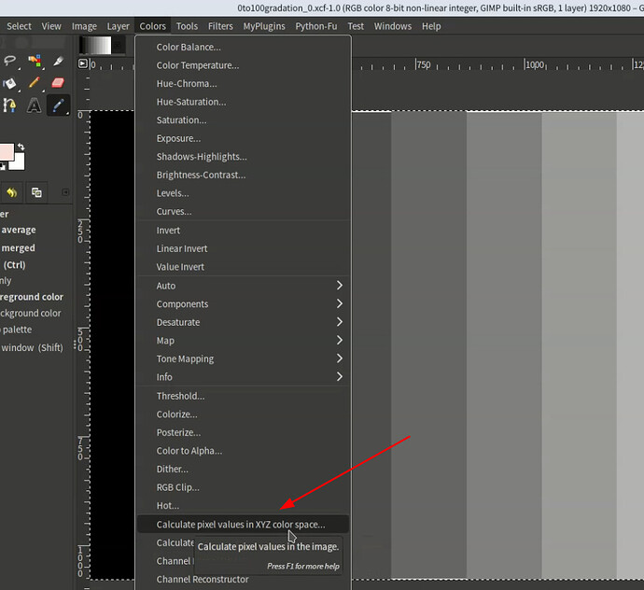Viewport: 644px width, 590px height.
Task: Choose Set foreground color pick target
Action: point(32,297)
